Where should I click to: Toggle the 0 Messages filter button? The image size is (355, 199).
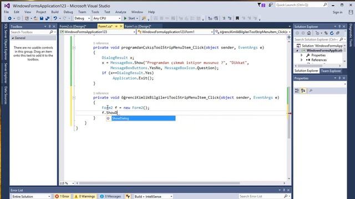(x=110, y=197)
